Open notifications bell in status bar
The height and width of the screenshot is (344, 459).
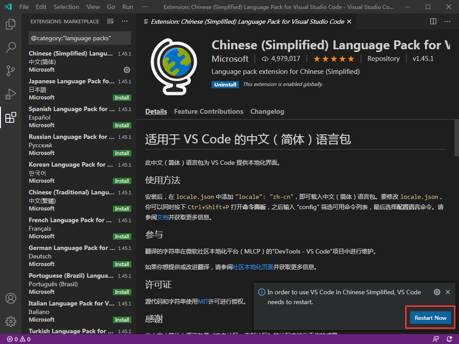point(449,339)
